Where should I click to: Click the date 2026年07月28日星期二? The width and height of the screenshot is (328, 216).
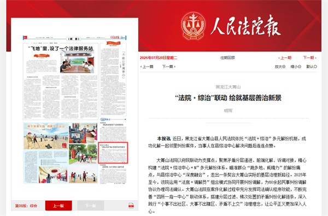click(159, 58)
